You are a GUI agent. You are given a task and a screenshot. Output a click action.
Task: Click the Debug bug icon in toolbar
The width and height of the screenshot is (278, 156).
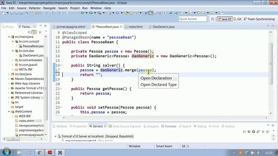83,13
